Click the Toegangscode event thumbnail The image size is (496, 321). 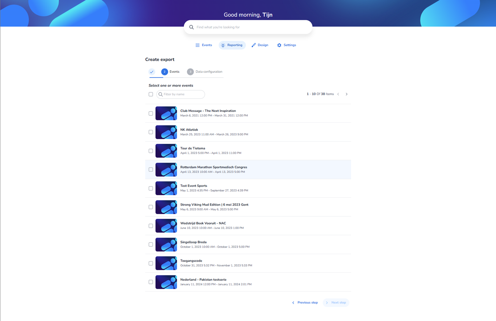pos(166,263)
